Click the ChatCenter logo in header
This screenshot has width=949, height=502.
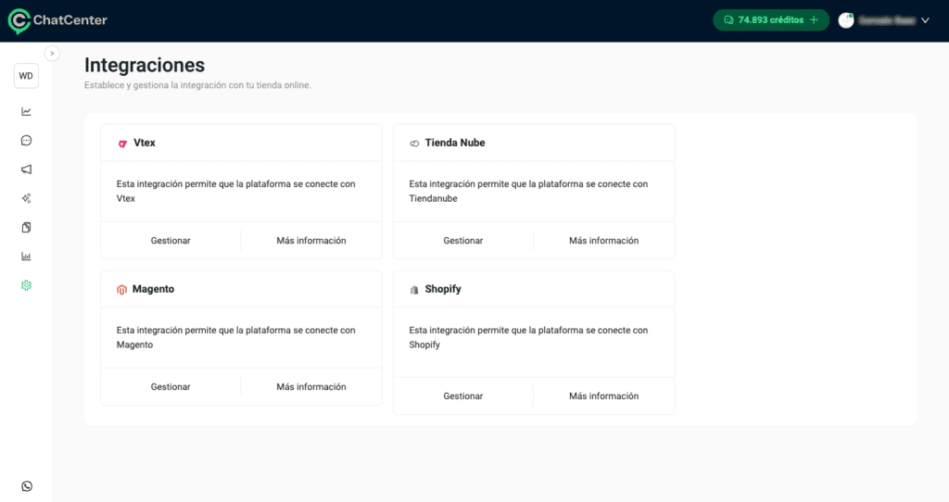(57, 20)
